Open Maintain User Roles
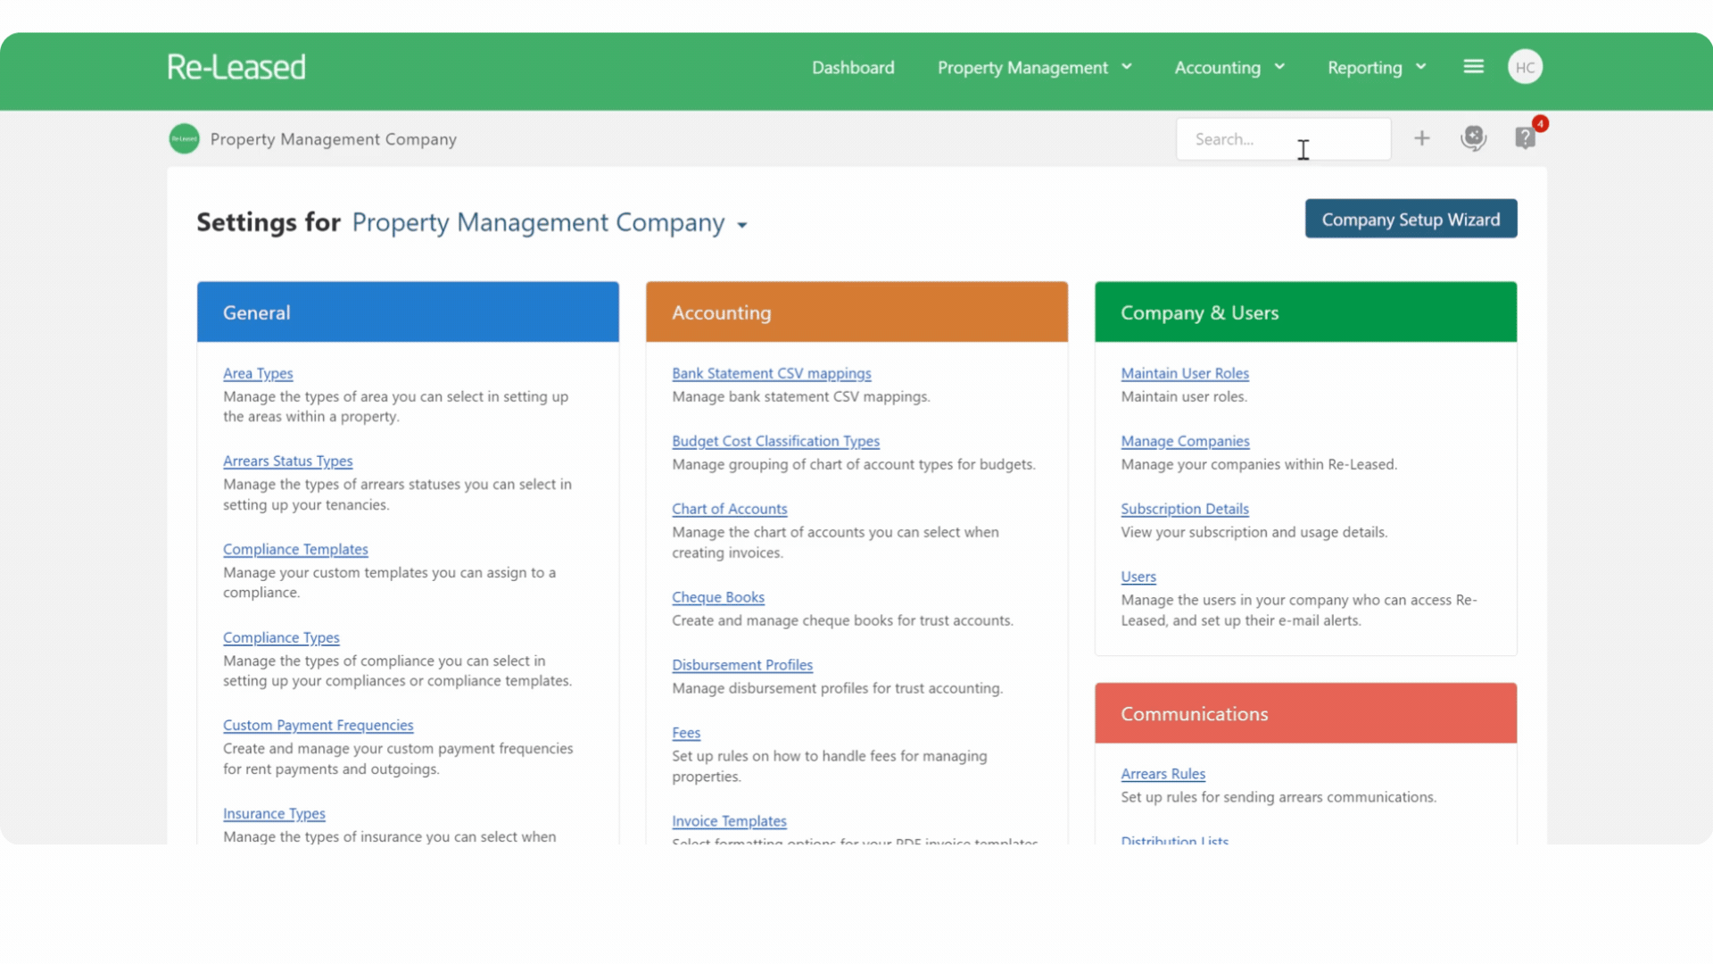Image resolution: width=1713 pixels, height=964 pixels. pos(1185,373)
